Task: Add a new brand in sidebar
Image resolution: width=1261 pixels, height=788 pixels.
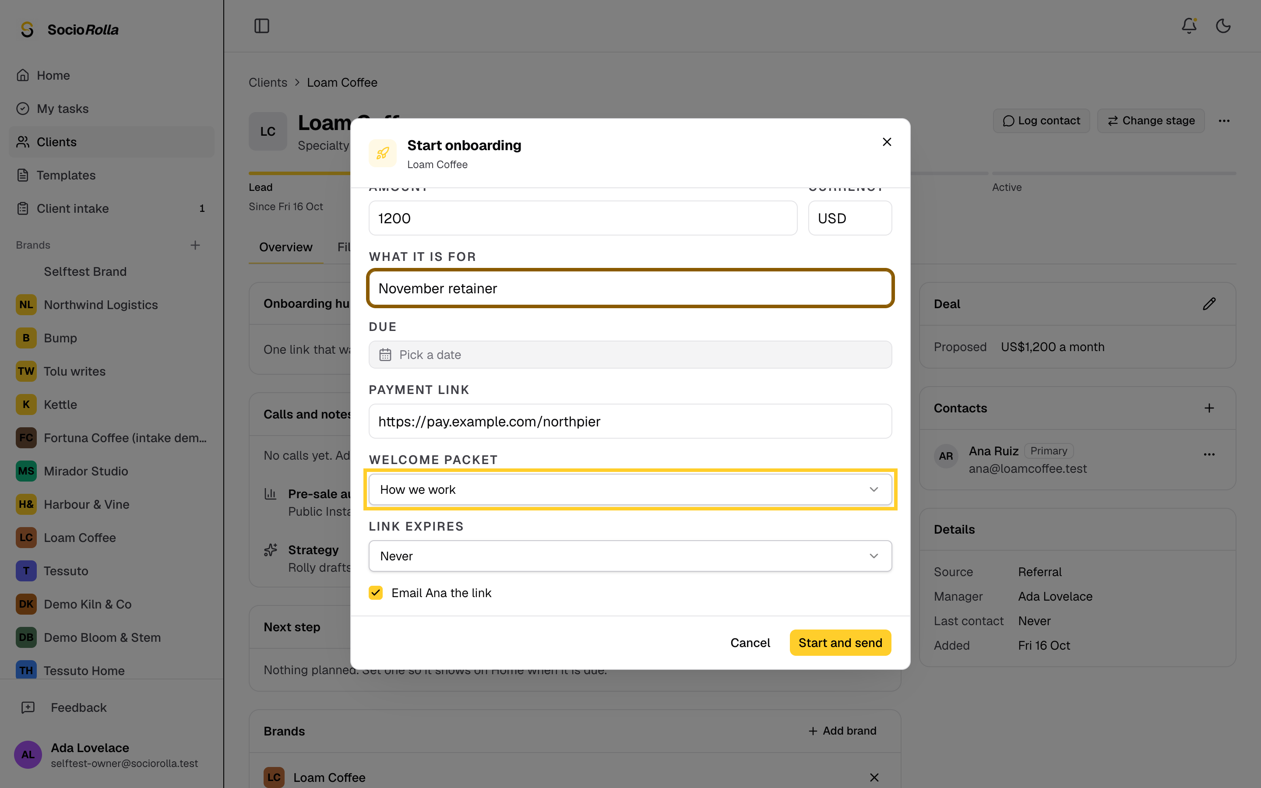Action: [x=195, y=245]
